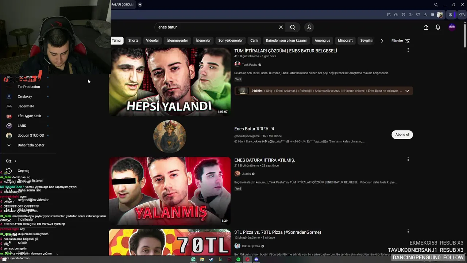Click the send/flow arrow icon in toolbar
This screenshot has height=263, width=467.
(x=411, y=15)
